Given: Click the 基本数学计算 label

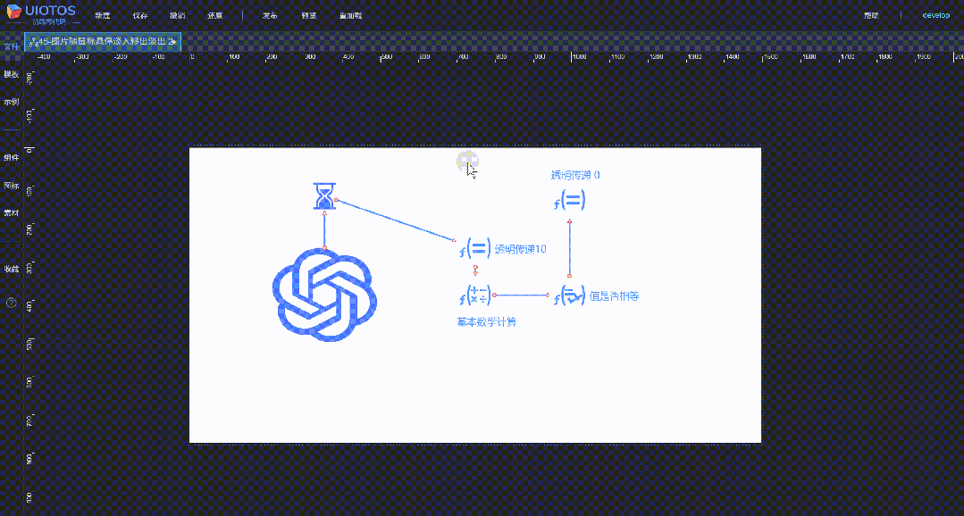Looking at the screenshot, I should 486,322.
